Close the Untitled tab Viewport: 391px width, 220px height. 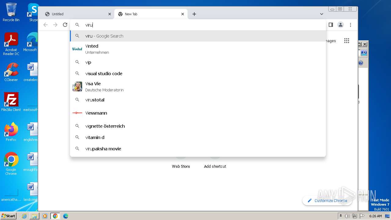(110, 14)
